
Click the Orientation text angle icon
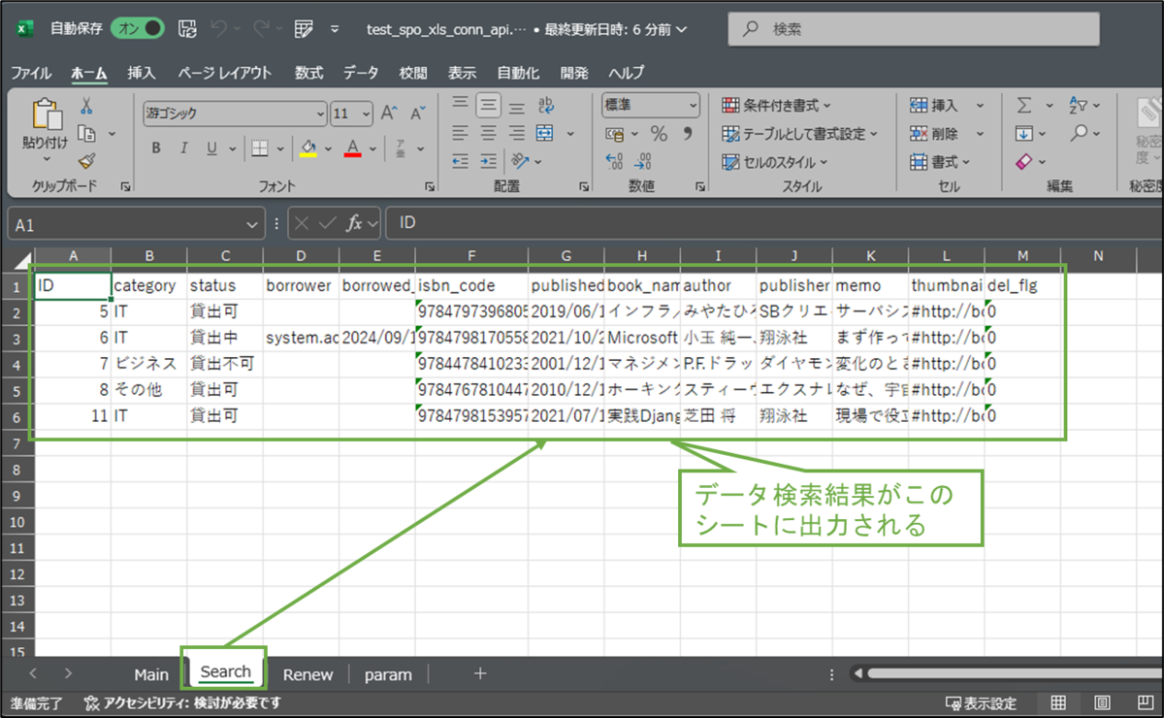pos(521,161)
